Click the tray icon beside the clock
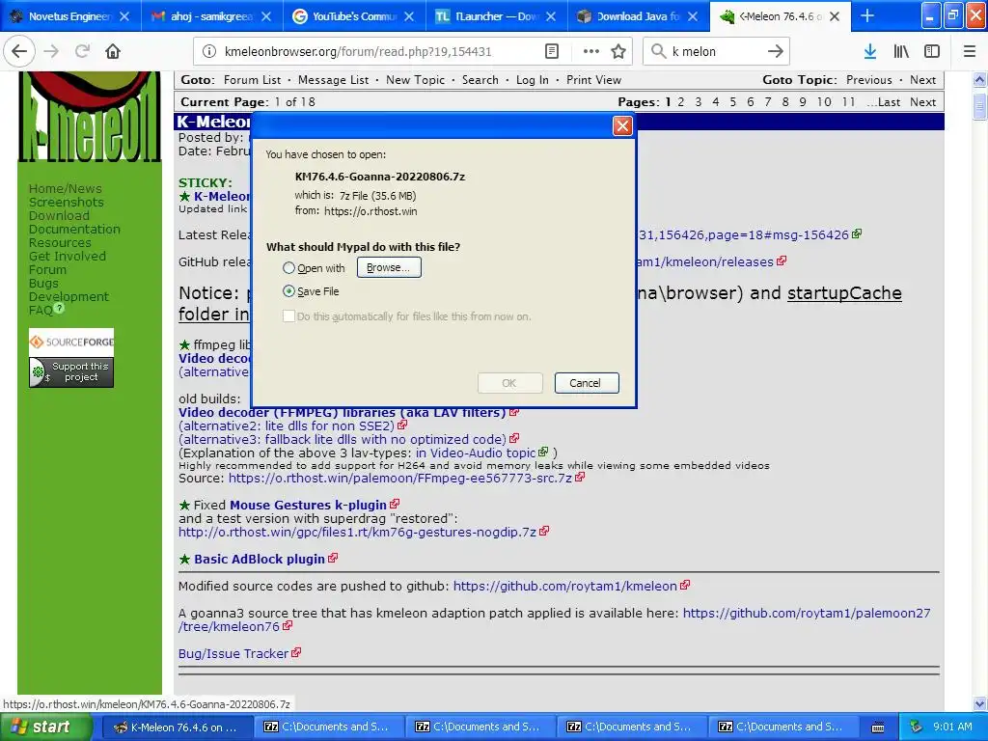 (917, 727)
